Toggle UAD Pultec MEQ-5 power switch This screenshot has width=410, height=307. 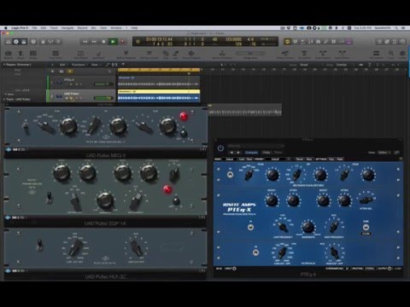(184, 133)
